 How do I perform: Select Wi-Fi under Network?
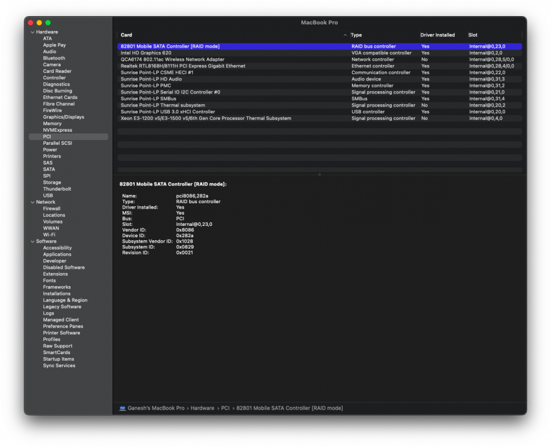[x=49, y=235]
